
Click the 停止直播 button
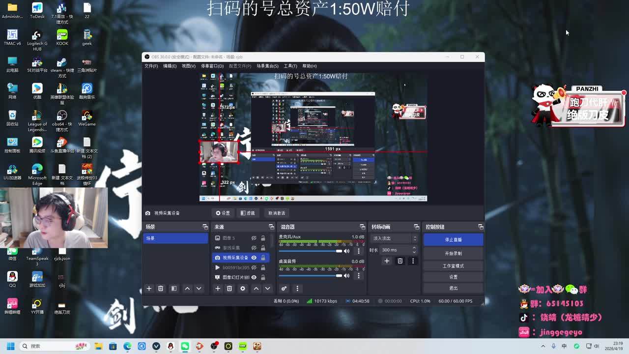coord(453,239)
